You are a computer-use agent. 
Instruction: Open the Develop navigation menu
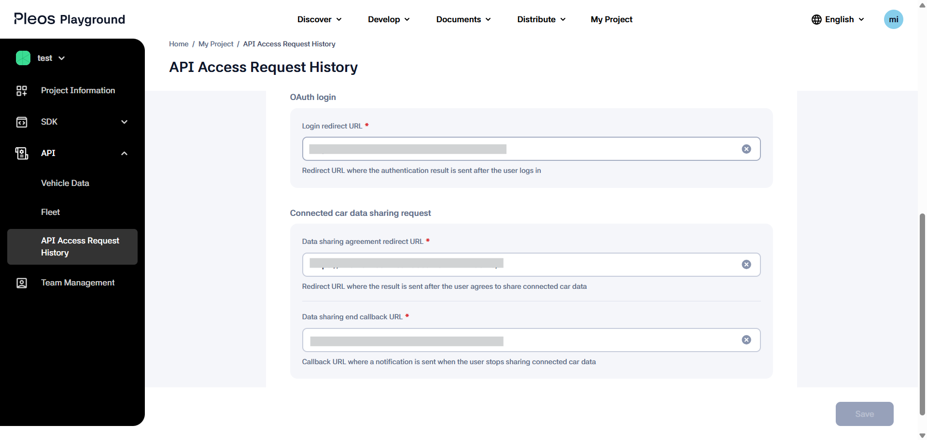point(389,19)
